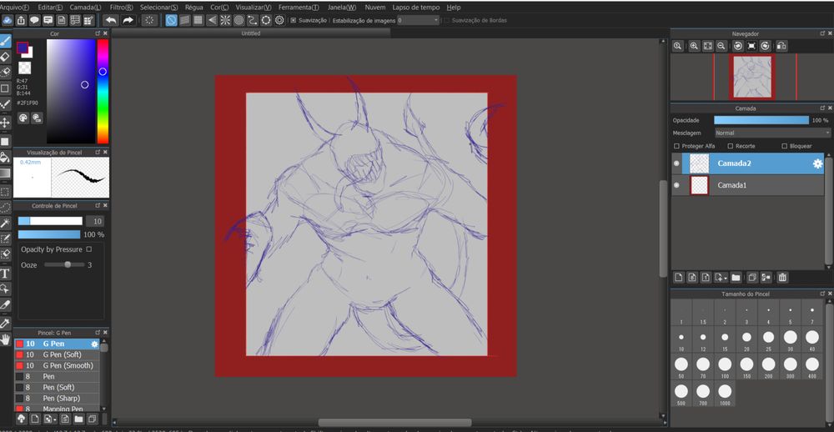The height and width of the screenshot is (432, 834).
Task: Select the Text tool
Action: [5, 274]
